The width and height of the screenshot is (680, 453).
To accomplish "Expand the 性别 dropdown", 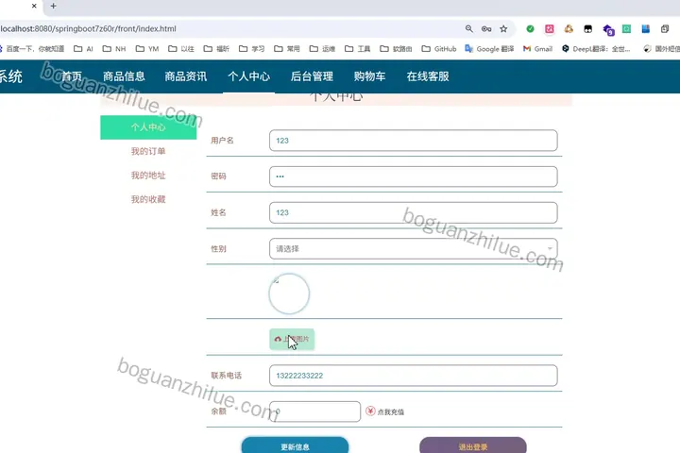I will click(414, 249).
